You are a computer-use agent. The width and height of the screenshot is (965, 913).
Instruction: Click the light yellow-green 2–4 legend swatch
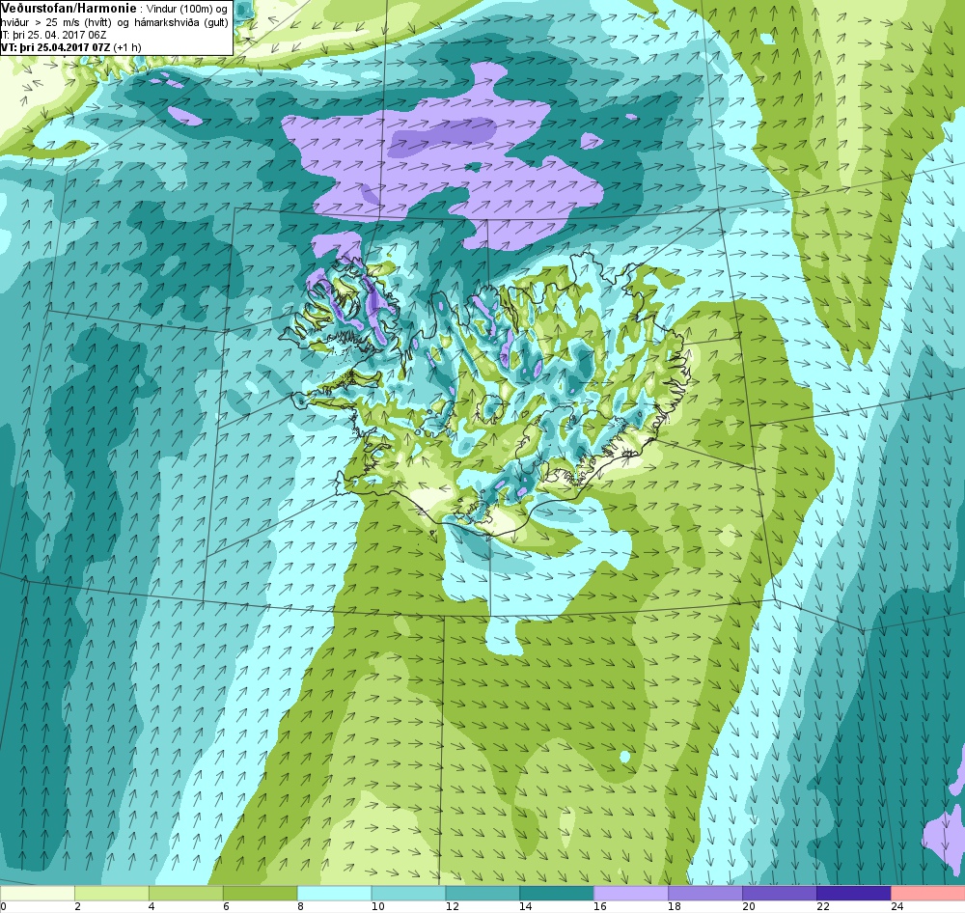click(x=111, y=893)
